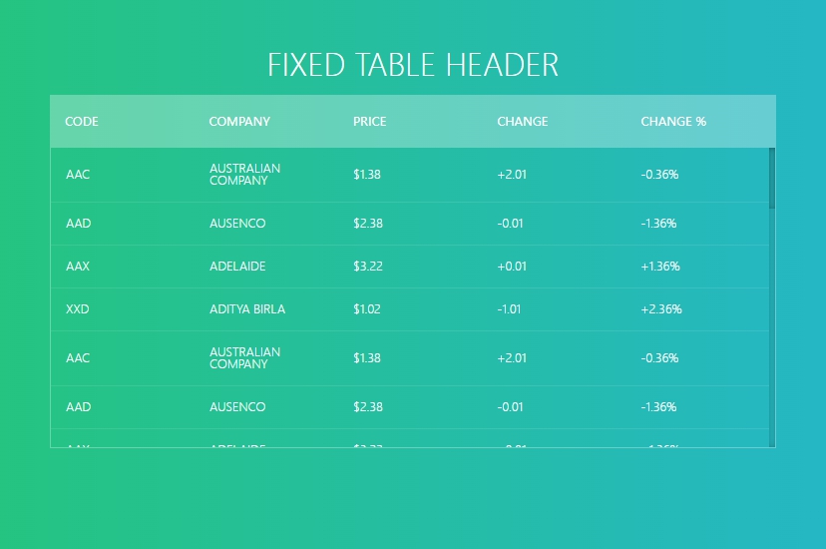Click the CHANGE % column header
Screen dimensions: 826x549
(673, 122)
